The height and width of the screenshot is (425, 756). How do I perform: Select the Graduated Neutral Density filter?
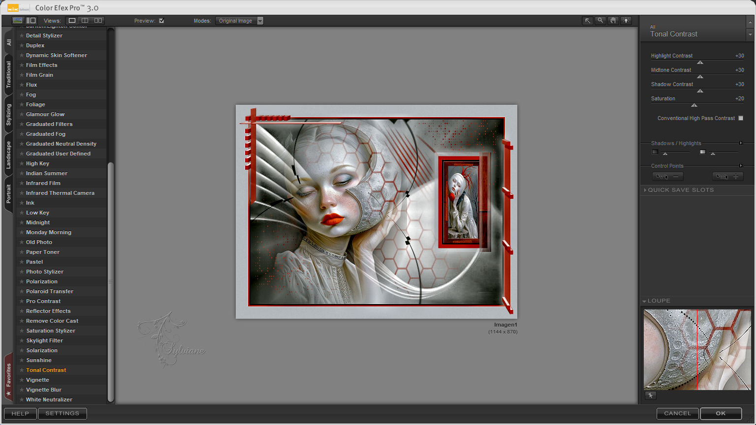(x=62, y=144)
